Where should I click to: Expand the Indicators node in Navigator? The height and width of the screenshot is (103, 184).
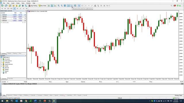(x=2, y=62)
